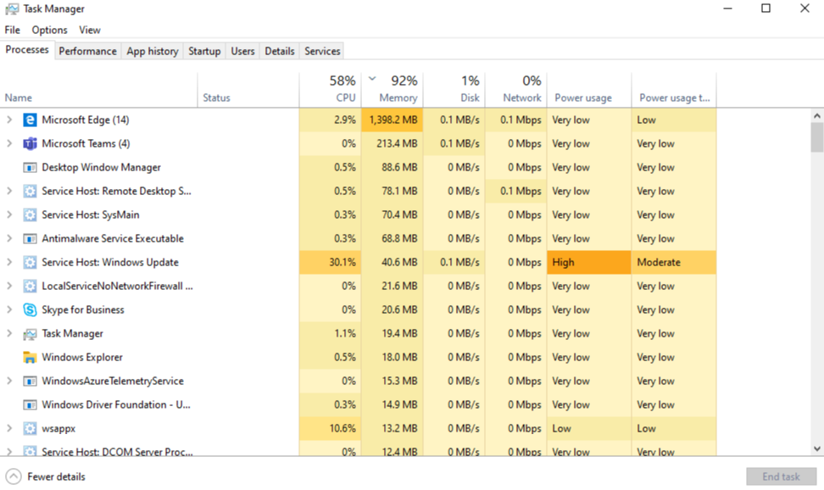Click the End task button
824x490 pixels.
pos(781,476)
